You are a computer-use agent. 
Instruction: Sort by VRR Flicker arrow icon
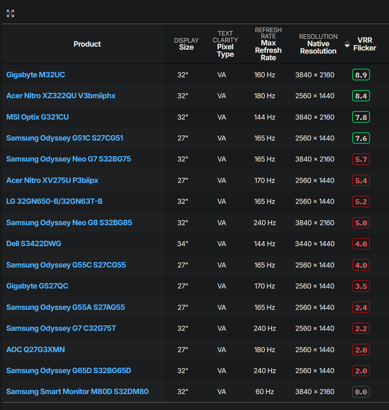[x=347, y=44]
